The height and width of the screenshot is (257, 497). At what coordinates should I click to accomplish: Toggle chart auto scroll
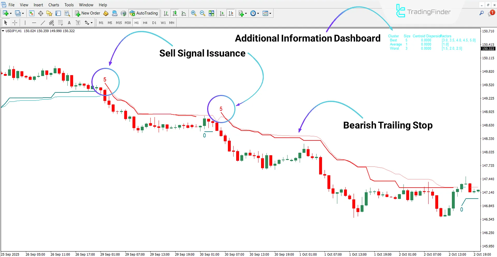pyautogui.click(x=222, y=13)
